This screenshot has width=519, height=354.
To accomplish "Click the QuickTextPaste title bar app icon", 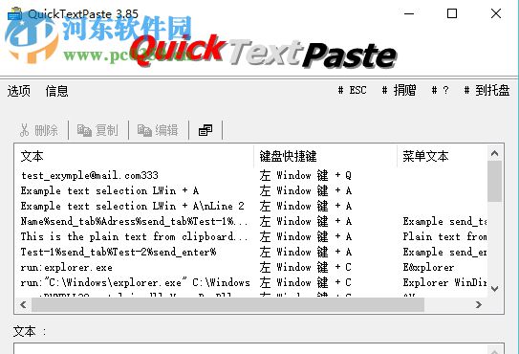I will [14, 14].
